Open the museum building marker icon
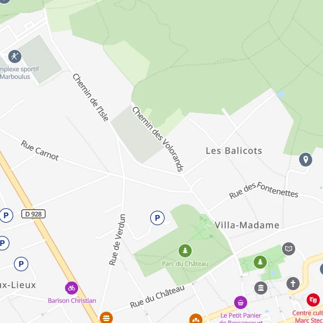 coord(261,288)
